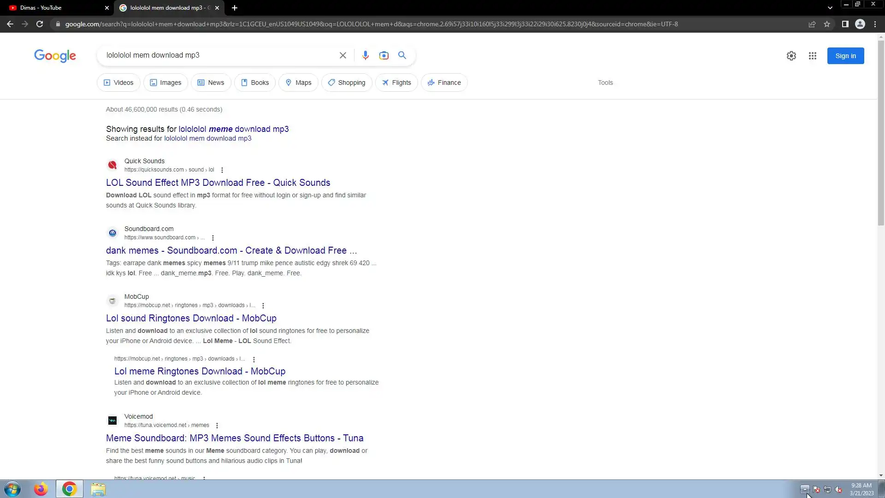
Task: Click the Sign in button
Action: (x=845, y=56)
